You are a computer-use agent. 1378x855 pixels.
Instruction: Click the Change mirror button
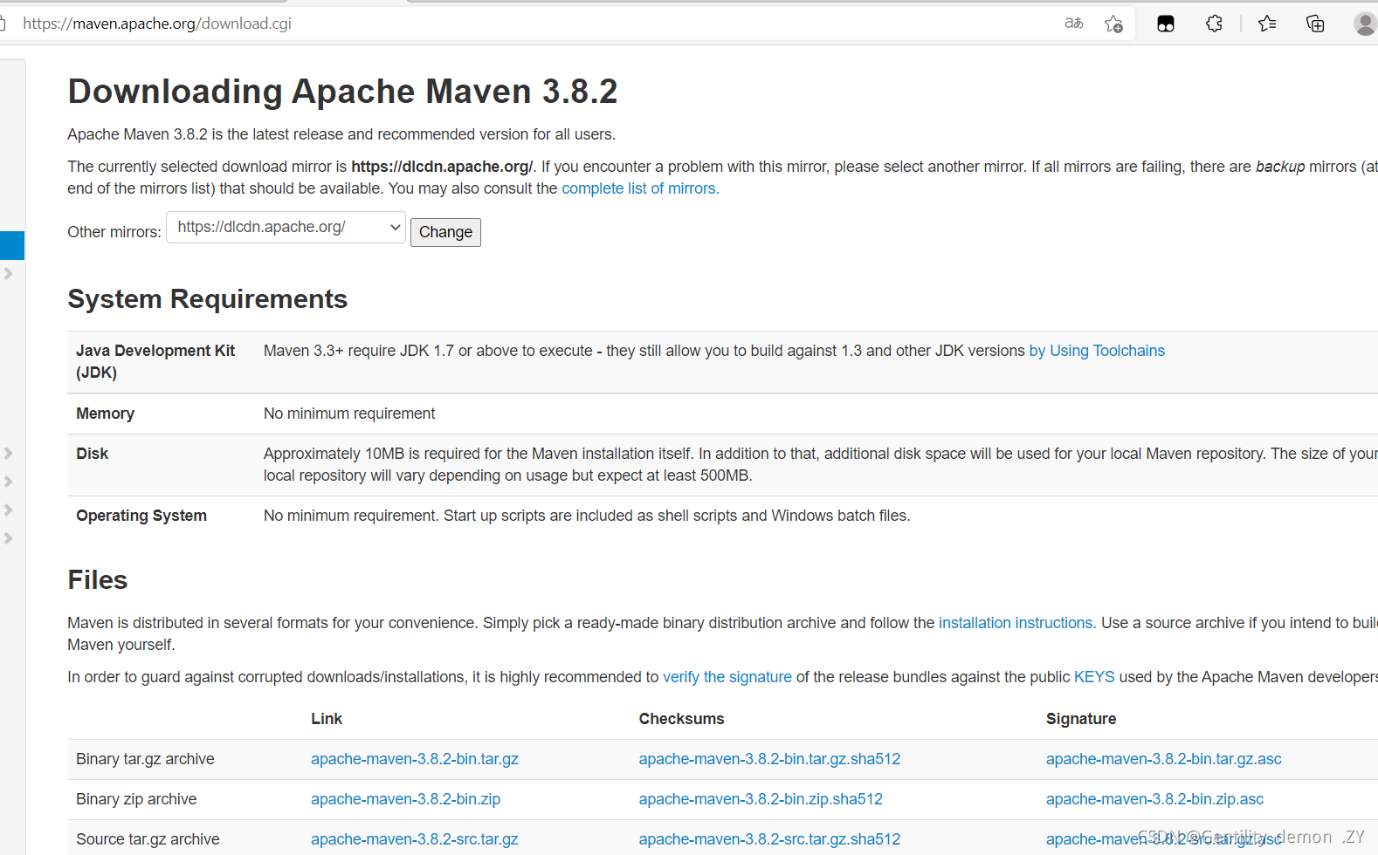tap(445, 232)
